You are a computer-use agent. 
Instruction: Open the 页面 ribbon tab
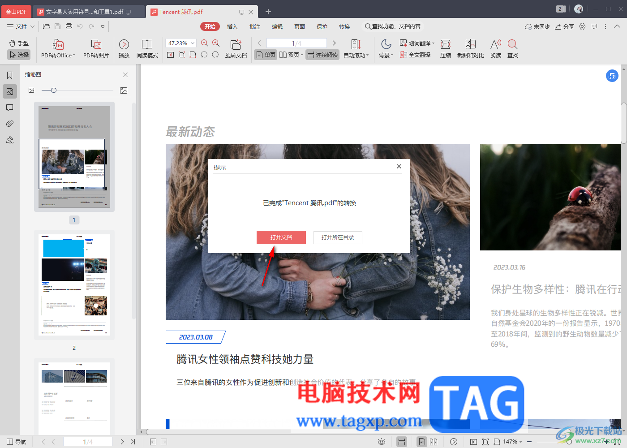point(299,26)
